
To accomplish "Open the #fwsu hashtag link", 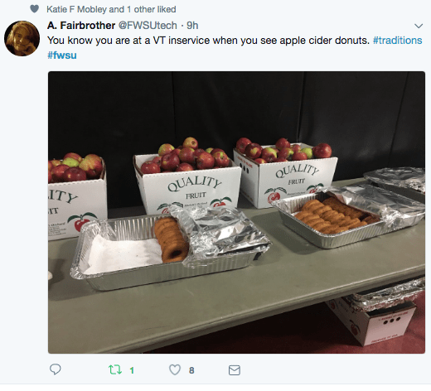I will point(62,56).
